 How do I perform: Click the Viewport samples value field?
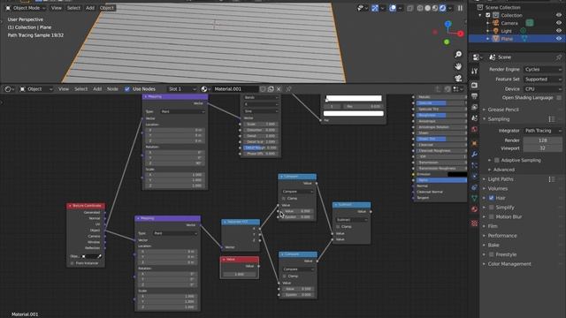coord(542,148)
